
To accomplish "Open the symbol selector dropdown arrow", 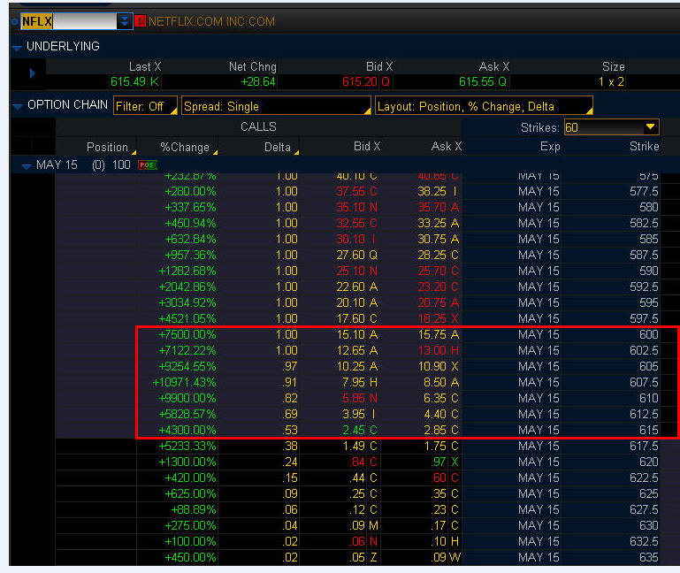I will (125, 21).
